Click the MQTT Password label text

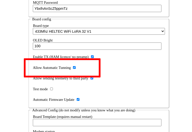click(x=45, y=3)
